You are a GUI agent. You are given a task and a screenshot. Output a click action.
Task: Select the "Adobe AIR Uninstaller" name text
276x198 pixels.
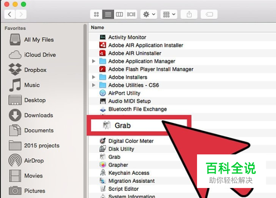coord(135,53)
